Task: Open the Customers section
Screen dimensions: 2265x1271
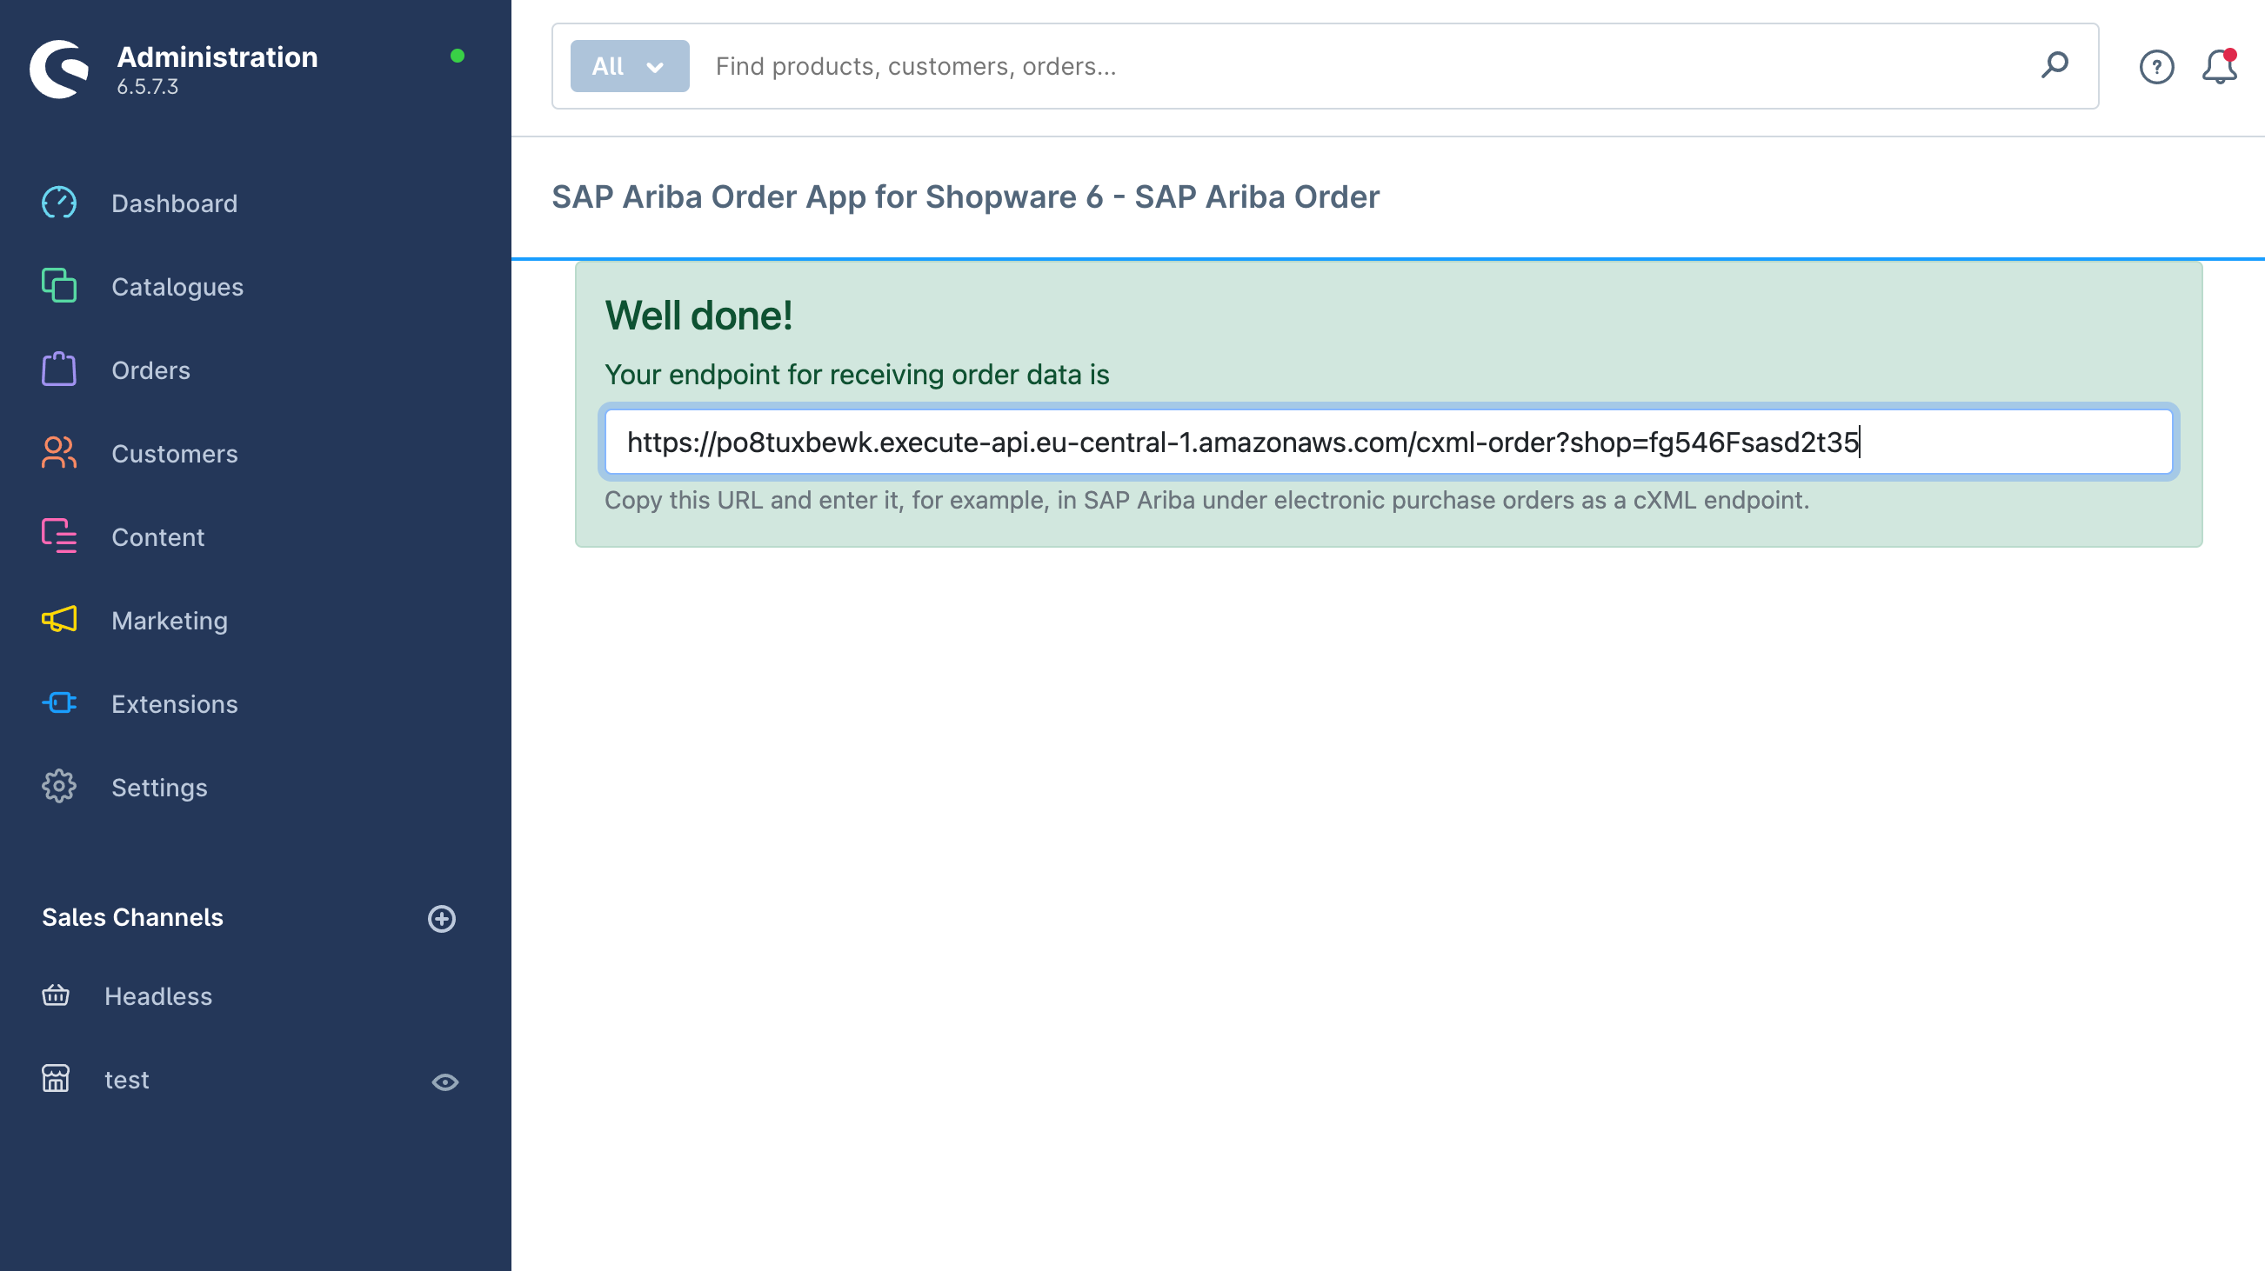Action: (x=174, y=453)
